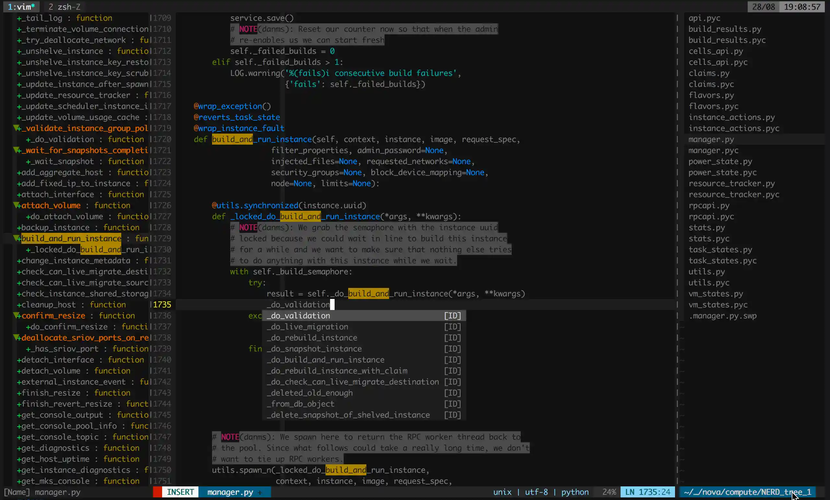
Task: Click the 24% scroll position indicator
Action: [609, 492]
